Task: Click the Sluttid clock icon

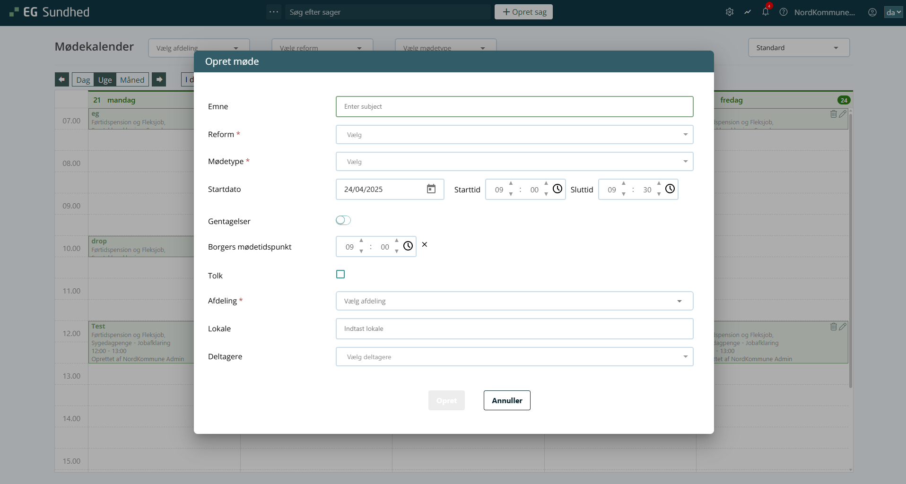Action: pyautogui.click(x=670, y=189)
